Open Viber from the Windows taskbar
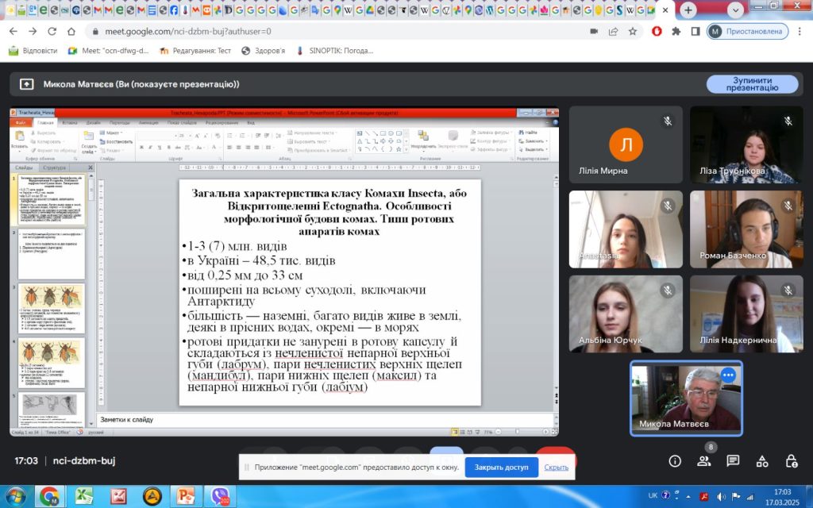The width and height of the screenshot is (813, 508). (218, 496)
